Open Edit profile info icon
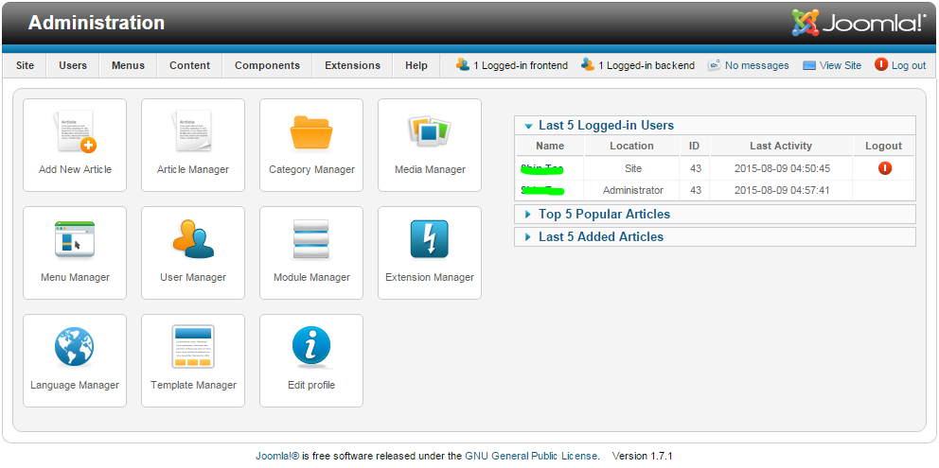Image resolution: width=939 pixels, height=468 pixels. click(x=311, y=347)
